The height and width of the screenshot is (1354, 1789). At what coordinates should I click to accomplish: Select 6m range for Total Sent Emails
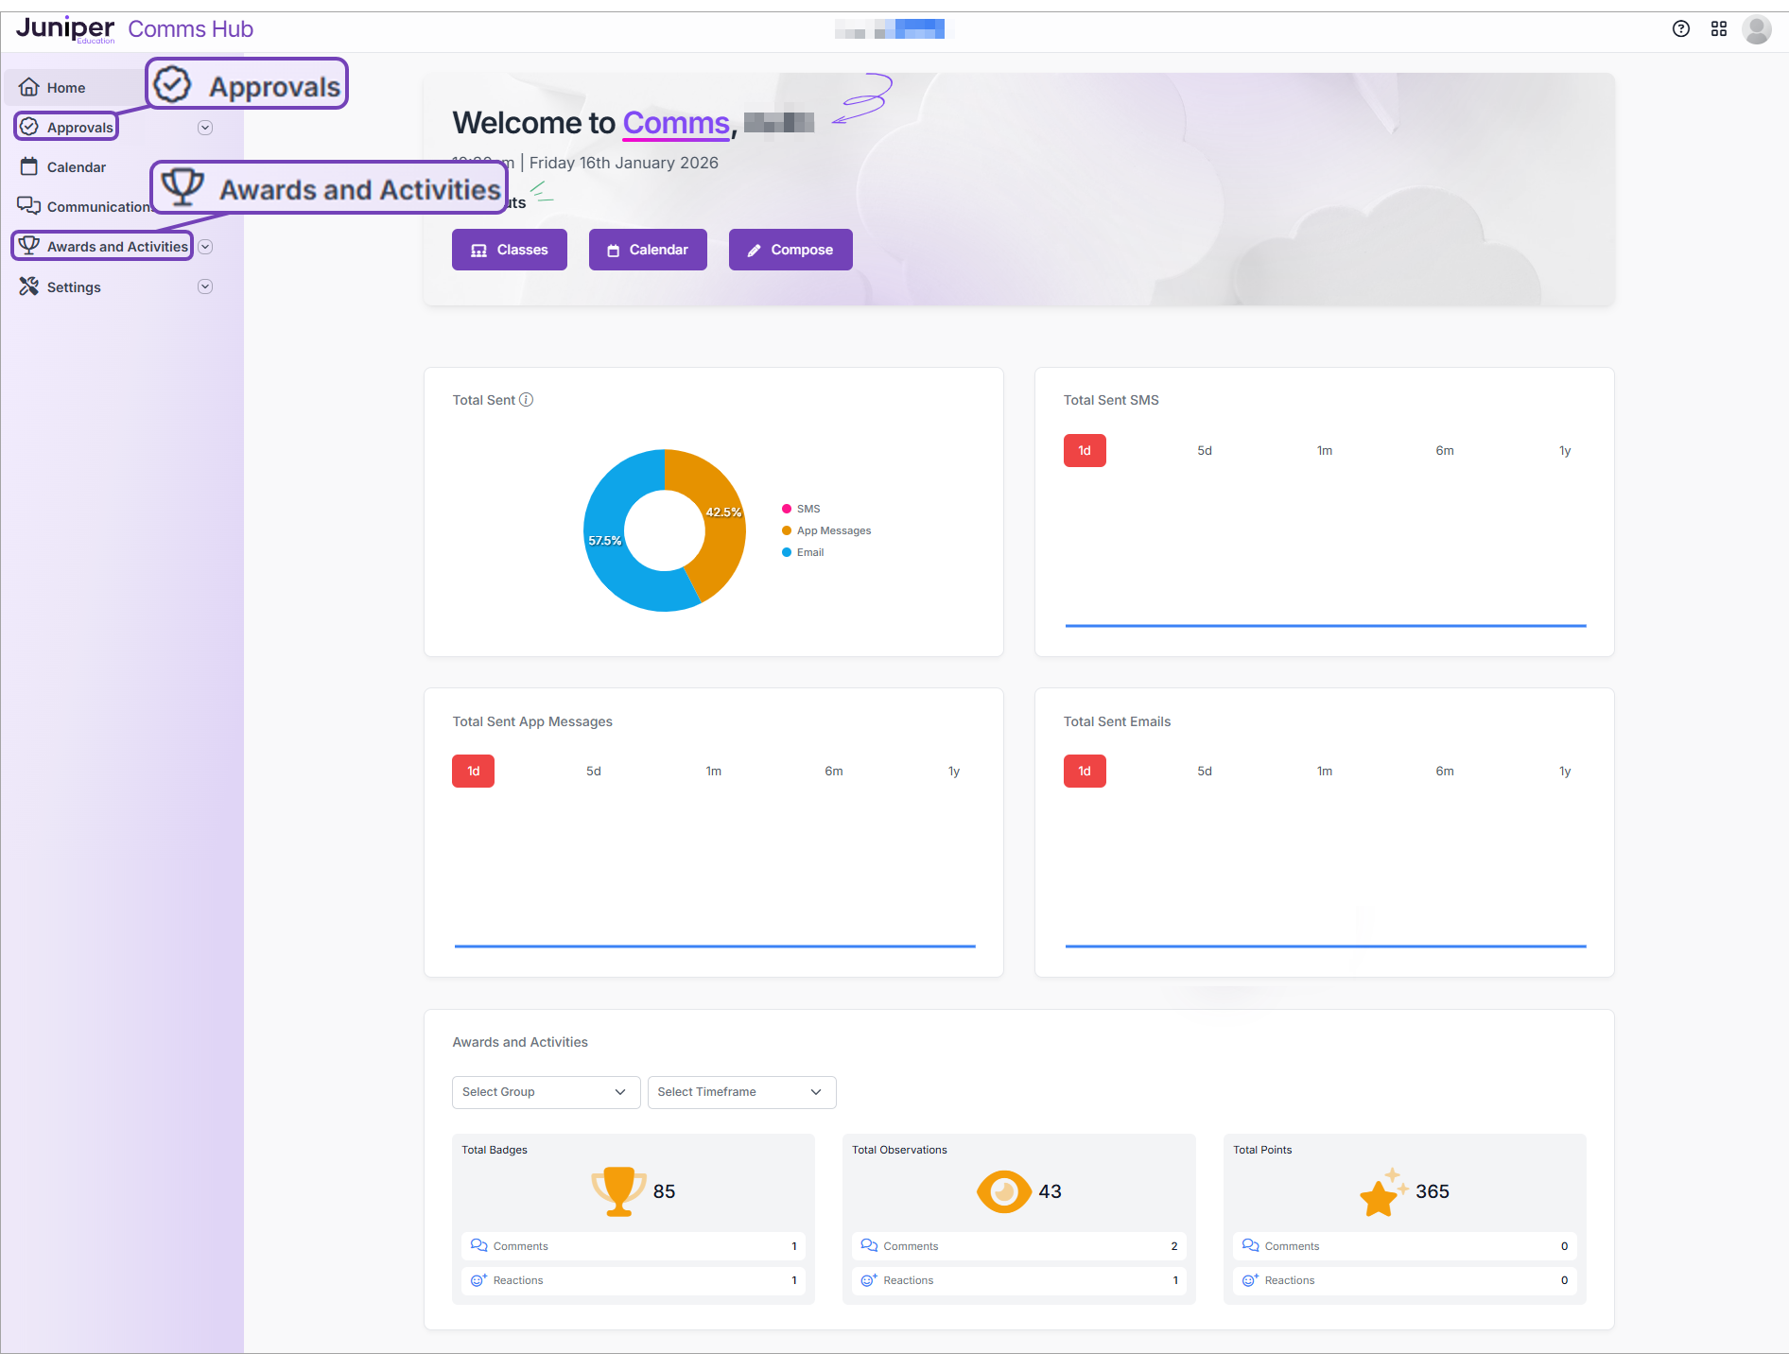tap(1444, 772)
